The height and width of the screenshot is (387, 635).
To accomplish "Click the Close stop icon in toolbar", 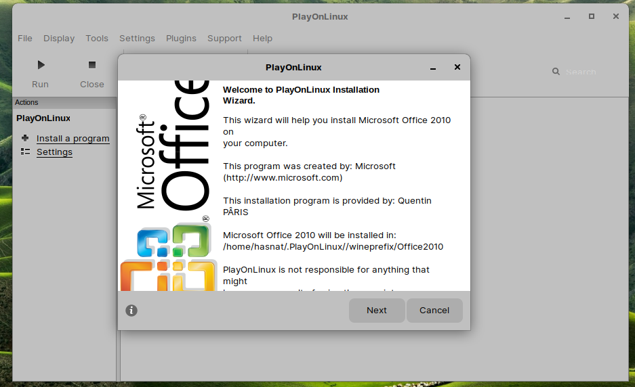I will pyautogui.click(x=92, y=65).
